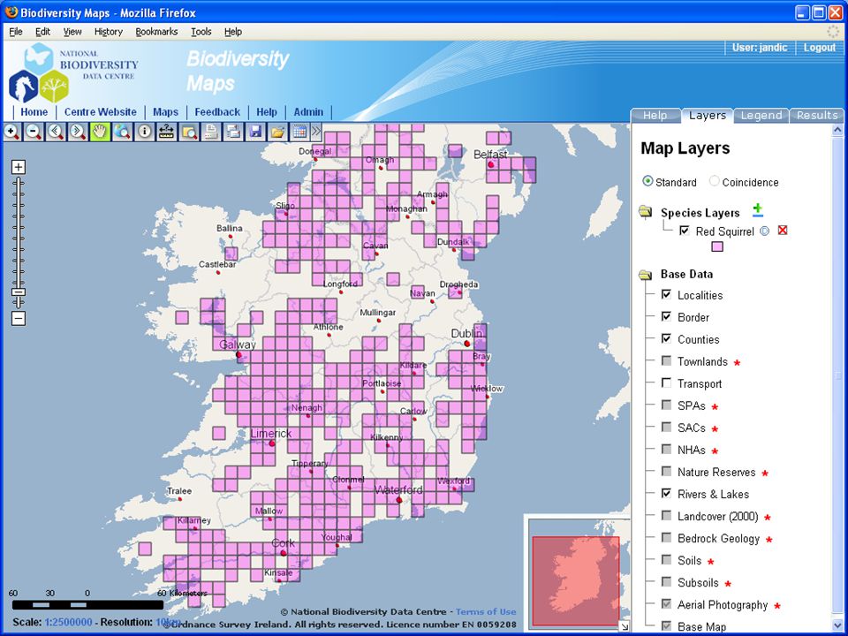
Task: Open the report document tool
Action: (211, 132)
